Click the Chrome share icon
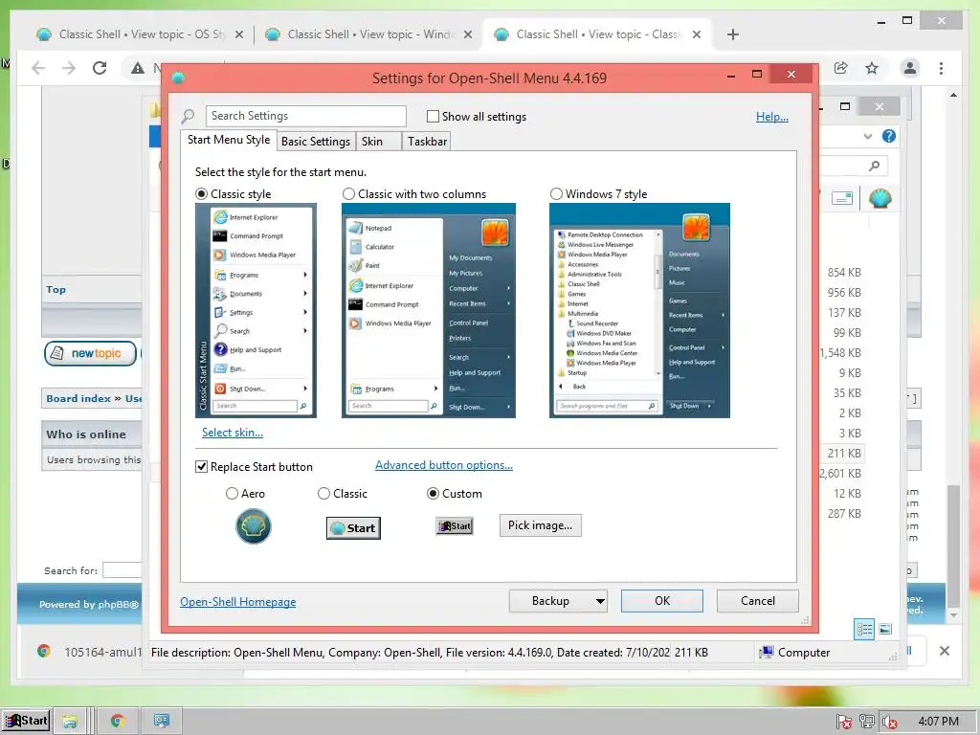Viewport: 980px width, 735px height. 841,68
